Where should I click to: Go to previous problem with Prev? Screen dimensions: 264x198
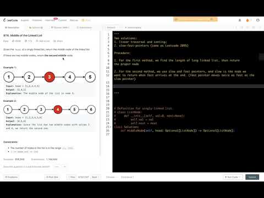tap(72, 177)
